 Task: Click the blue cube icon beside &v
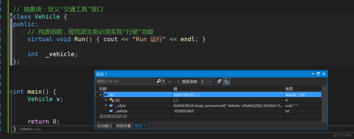pos(106,95)
